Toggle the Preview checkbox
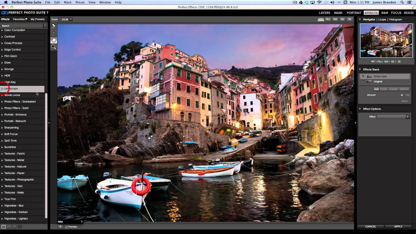This screenshot has height=234, width=416. 67,227
